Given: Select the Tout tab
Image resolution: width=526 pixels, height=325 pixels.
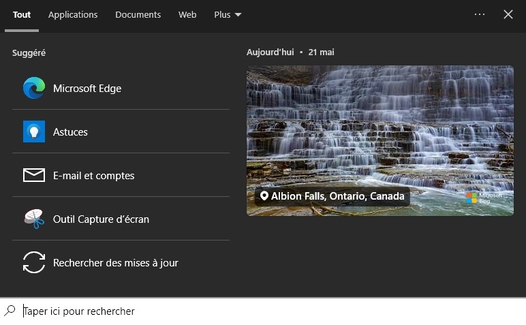Looking at the screenshot, I should 22,15.
